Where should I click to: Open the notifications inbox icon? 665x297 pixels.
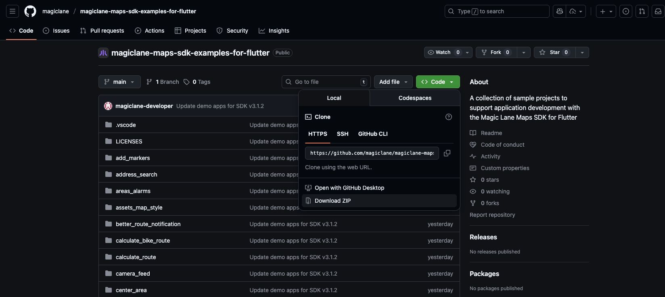tap(658, 11)
